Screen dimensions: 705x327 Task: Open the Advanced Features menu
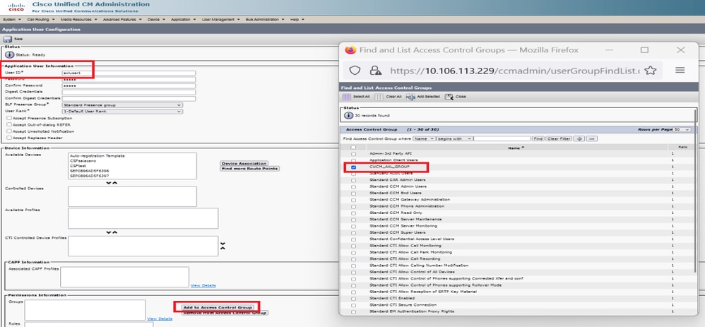122,20
